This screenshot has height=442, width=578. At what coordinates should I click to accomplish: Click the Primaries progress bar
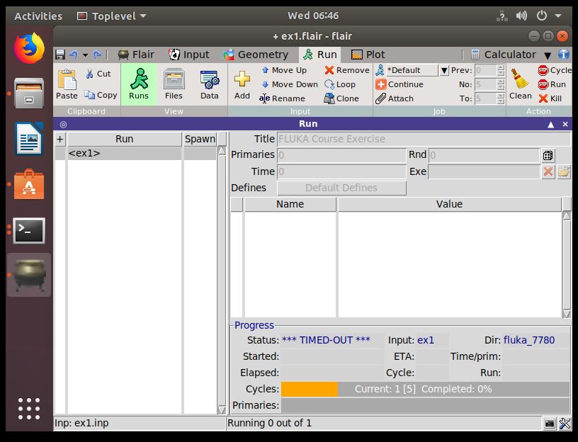pyautogui.click(x=425, y=405)
